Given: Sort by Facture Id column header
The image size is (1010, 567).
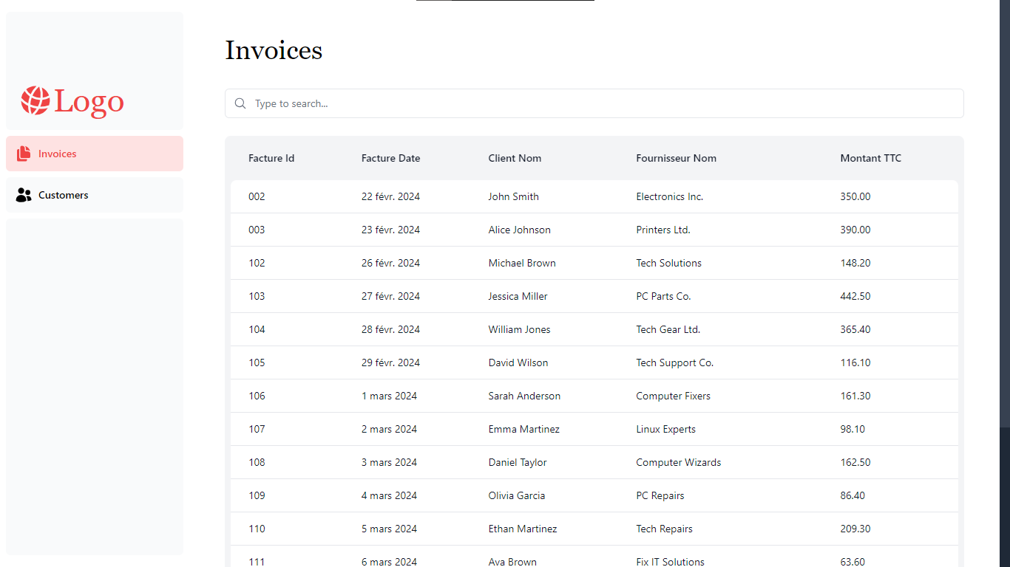Looking at the screenshot, I should tap(271, 158).
